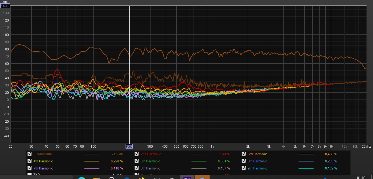Click the 140,0 SPL axis limit field
The height and width of the screenshot is (179, 373).
coord(5,6)
